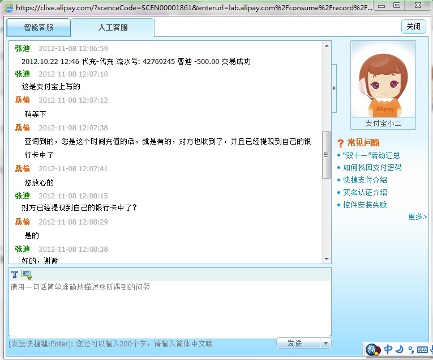Click the IME moon half-width icon
This screenshot has width=433, height=360.
click(x=399, y=349)
